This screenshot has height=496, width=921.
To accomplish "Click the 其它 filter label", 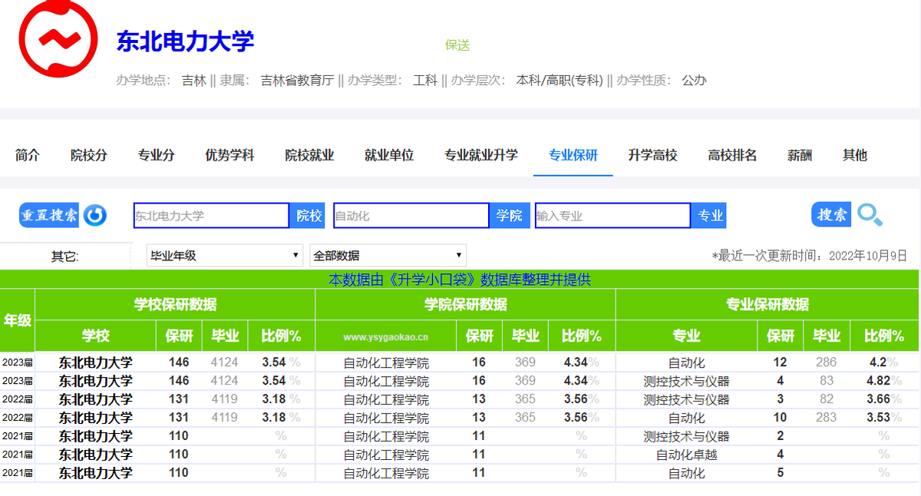I will pos(65,256).
